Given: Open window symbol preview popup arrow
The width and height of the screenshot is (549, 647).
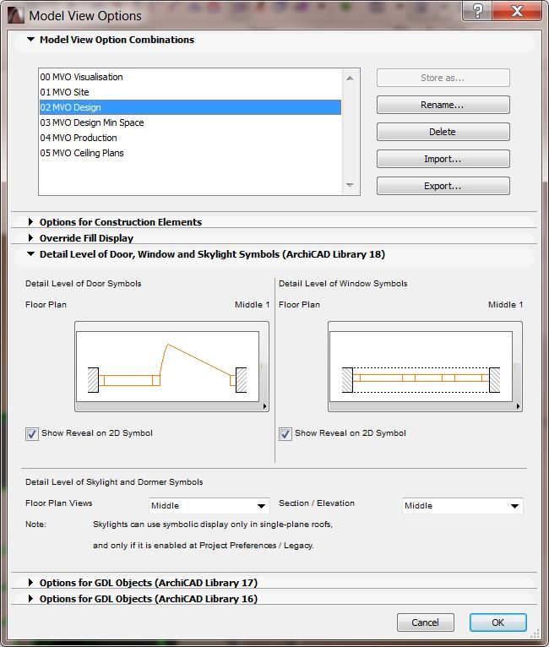Looking at the screenshot, I should point(518,406).
